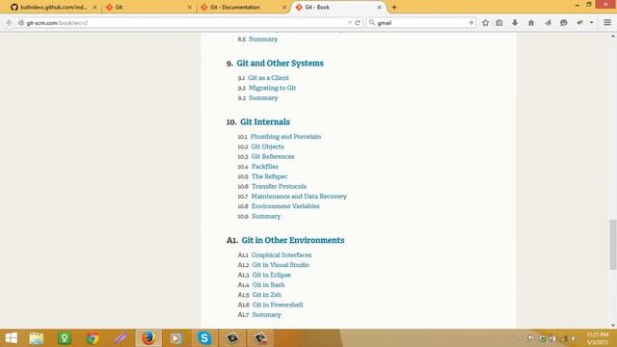Open the Firefox hamburger menu
This screenshot has width=617, height=347.
point(607,23)
